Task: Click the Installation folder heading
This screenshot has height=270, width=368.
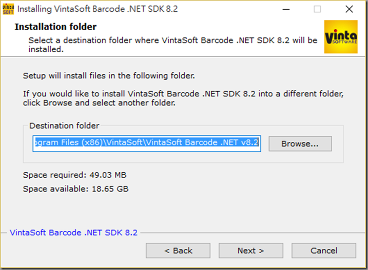Action: coord(55,27)
